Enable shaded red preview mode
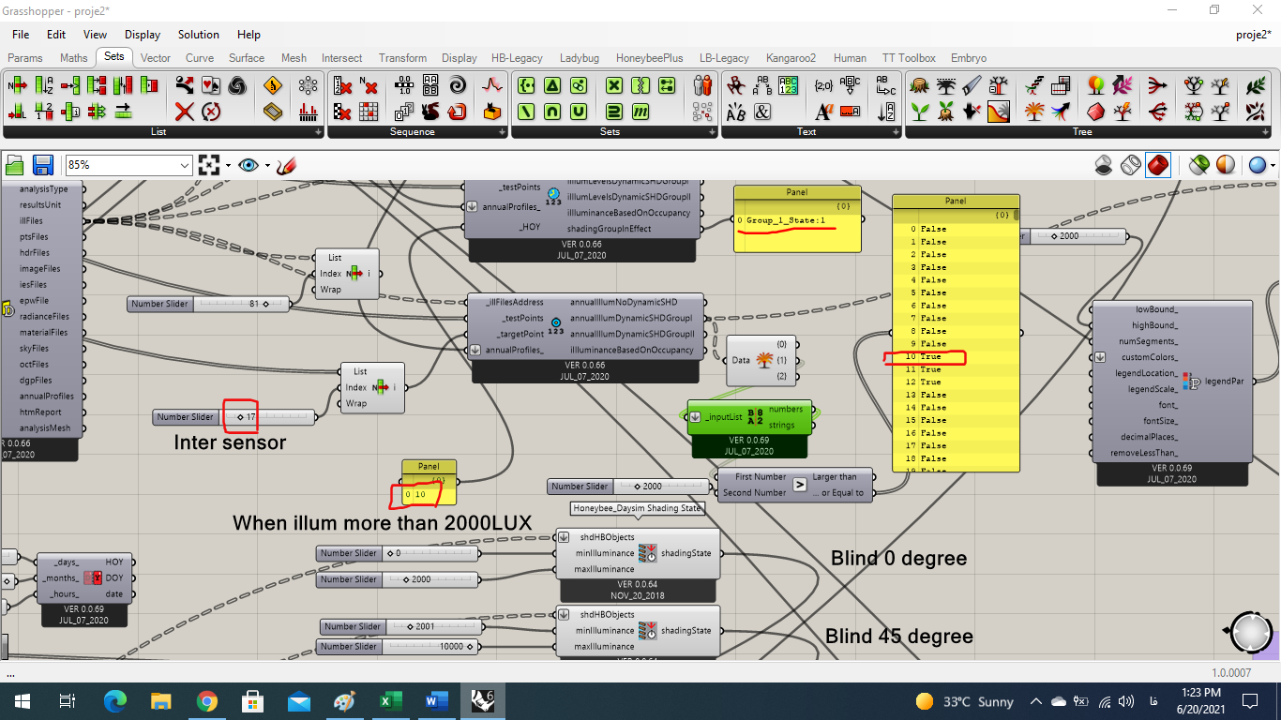The image size is (1281, 720). pyautogui.click(x=1158, y=165)
